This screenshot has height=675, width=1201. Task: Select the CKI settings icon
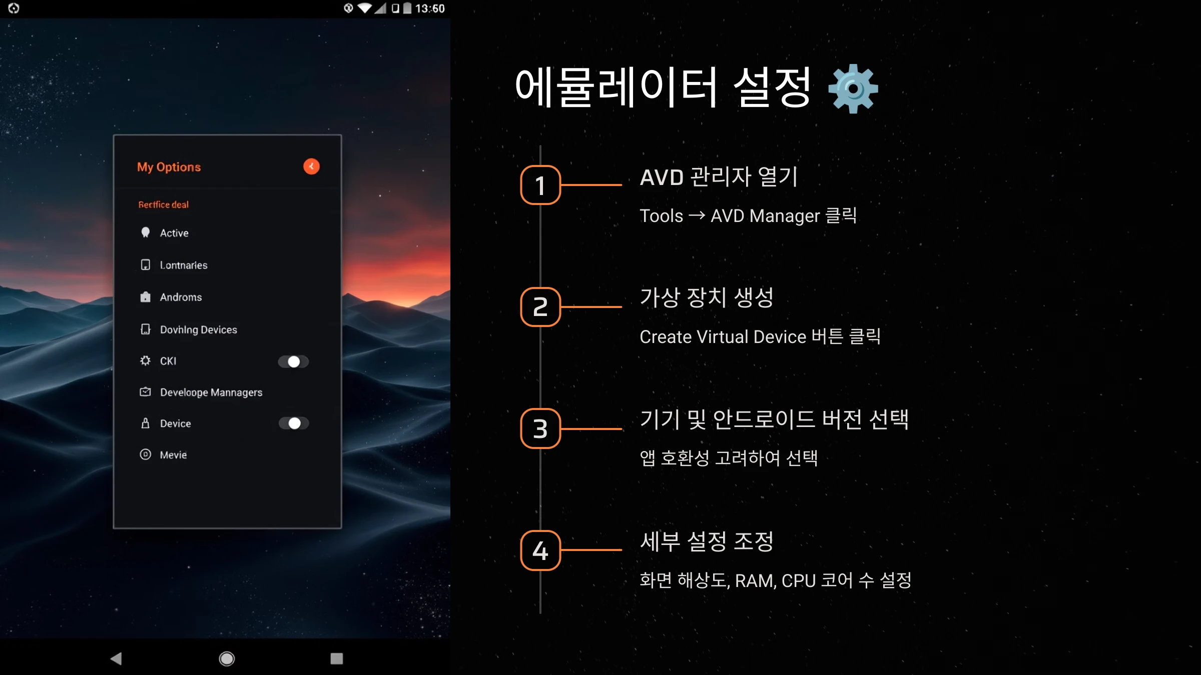coord(144,360)
